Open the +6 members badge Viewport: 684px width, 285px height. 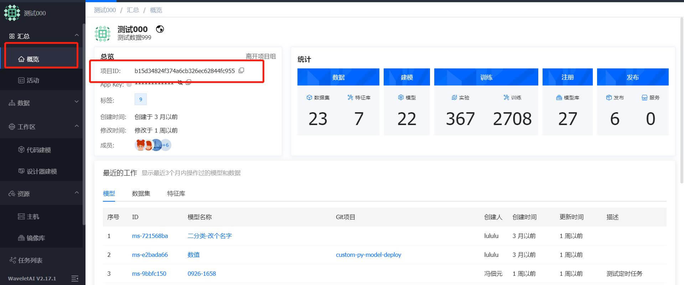coord(166,145)
